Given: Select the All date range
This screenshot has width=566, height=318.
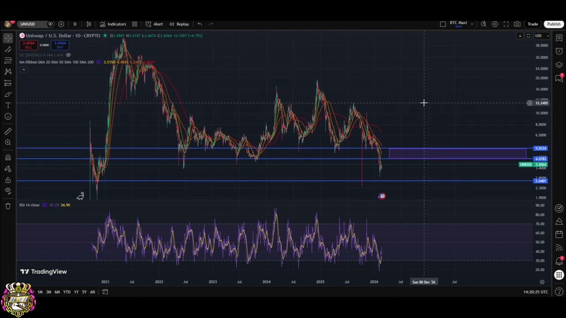Looking at the screenshot, I should coord(92,292).
